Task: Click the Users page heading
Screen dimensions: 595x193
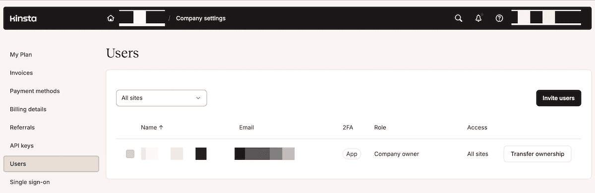Action: [x=122, y=53]
